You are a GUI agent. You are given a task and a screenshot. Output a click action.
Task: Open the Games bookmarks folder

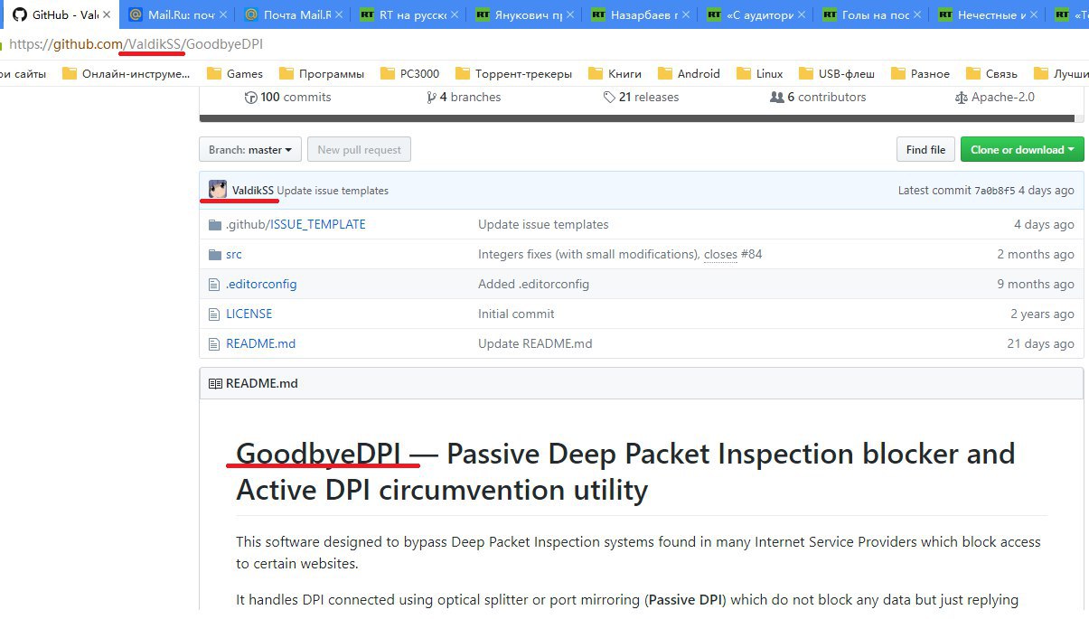pyautogui.click(x=235, y=74)
